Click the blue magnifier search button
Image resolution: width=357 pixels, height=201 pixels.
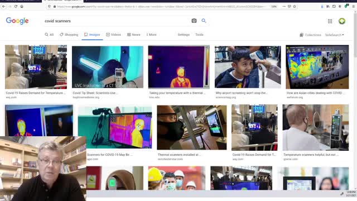(x=204, y=21)
